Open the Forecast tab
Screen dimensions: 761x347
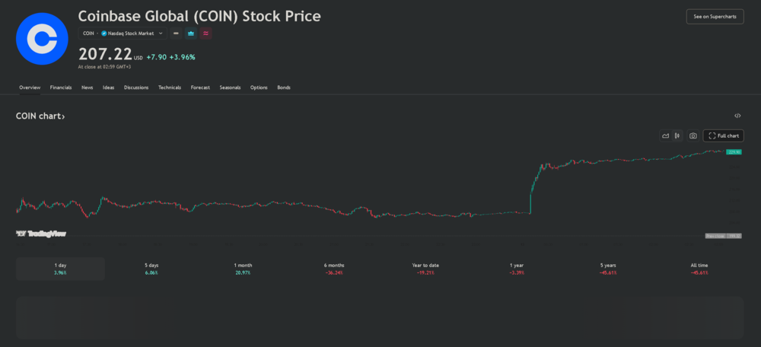coord(200,88)
